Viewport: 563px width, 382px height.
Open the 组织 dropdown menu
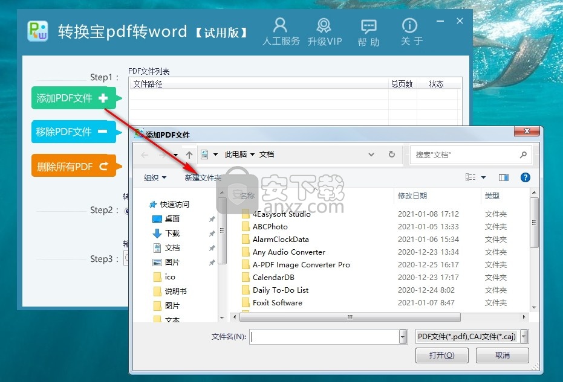click(155, 177)
